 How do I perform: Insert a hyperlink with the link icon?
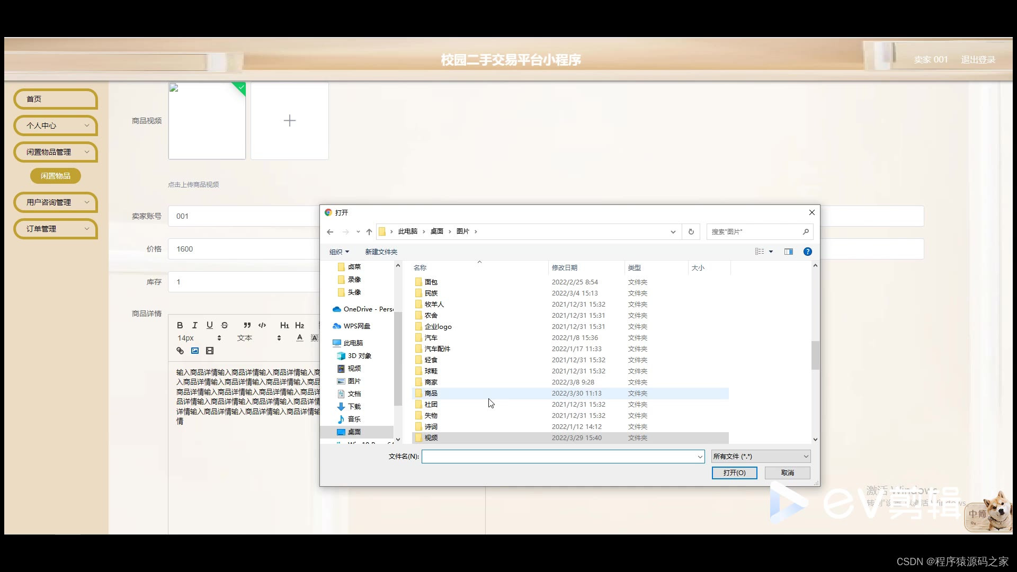click(x=180, y=351)
